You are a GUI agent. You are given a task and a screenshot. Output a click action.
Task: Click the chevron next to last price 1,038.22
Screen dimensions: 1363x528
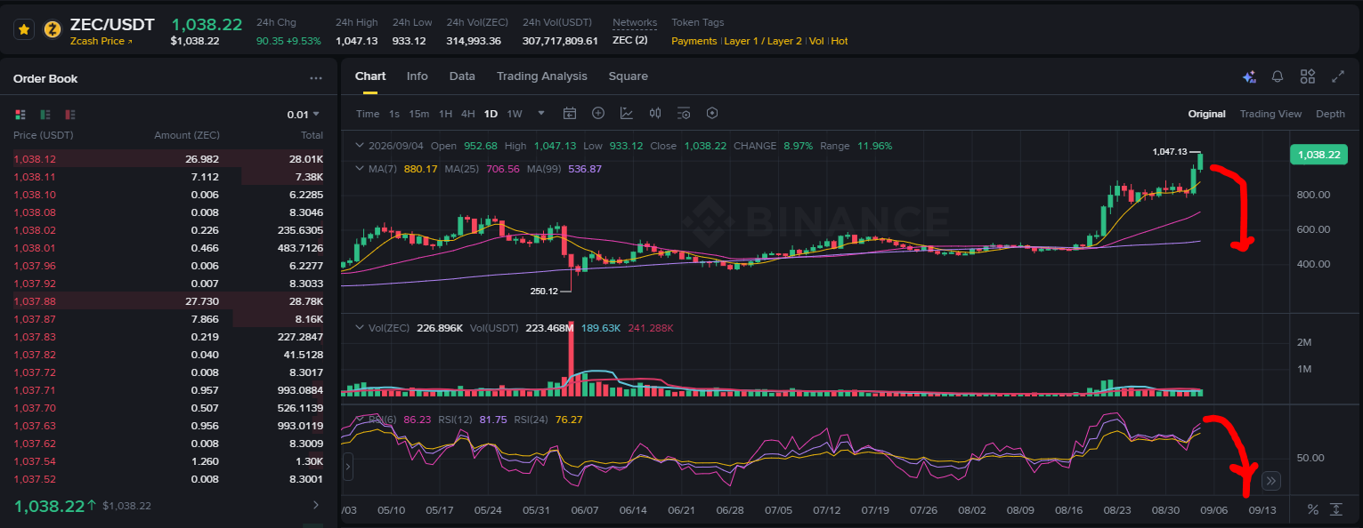pos(315,505)
